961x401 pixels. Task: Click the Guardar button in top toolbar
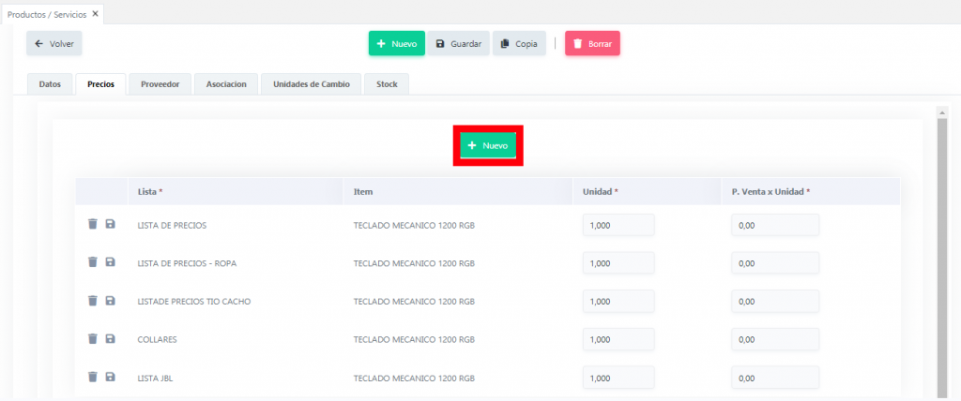tap(458, 44)
